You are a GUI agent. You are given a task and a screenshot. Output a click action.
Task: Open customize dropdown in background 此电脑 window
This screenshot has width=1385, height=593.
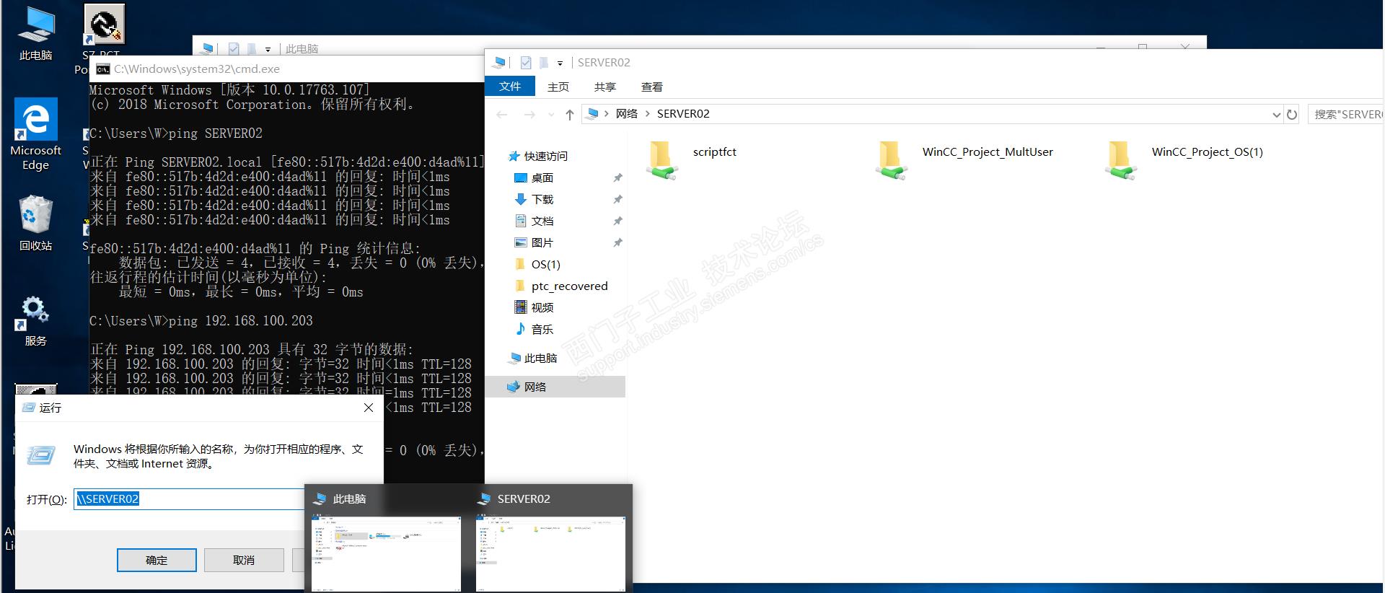(x=268, y=50)
